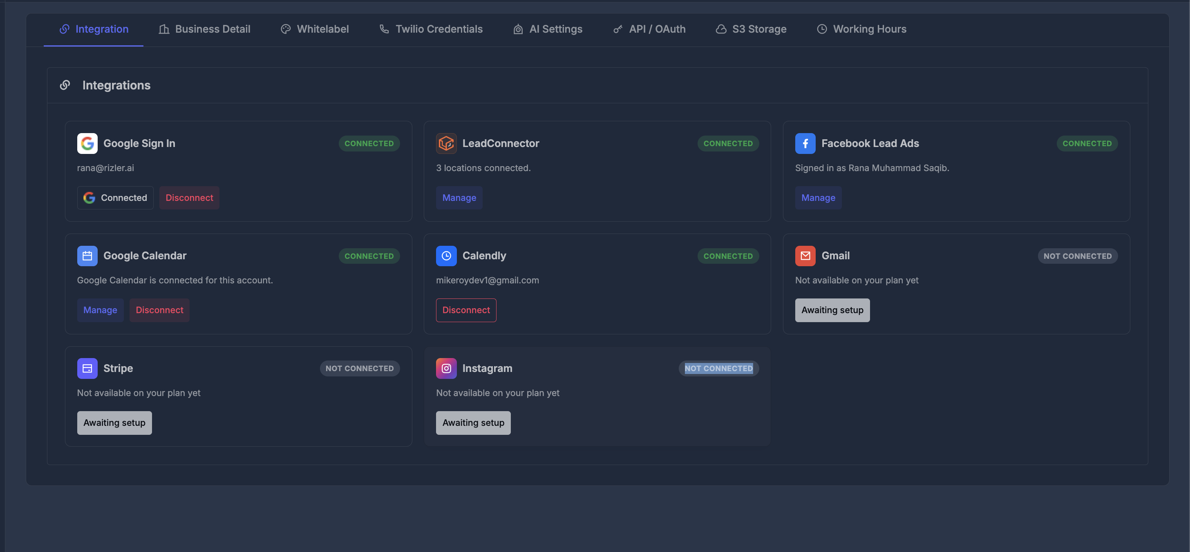Open the Integration tab
Screen dimensions: 1190x552
point(94,29)
